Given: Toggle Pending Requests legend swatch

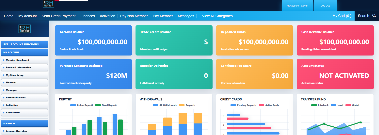Looking at the screenshot, I should (x=233, y=105).
